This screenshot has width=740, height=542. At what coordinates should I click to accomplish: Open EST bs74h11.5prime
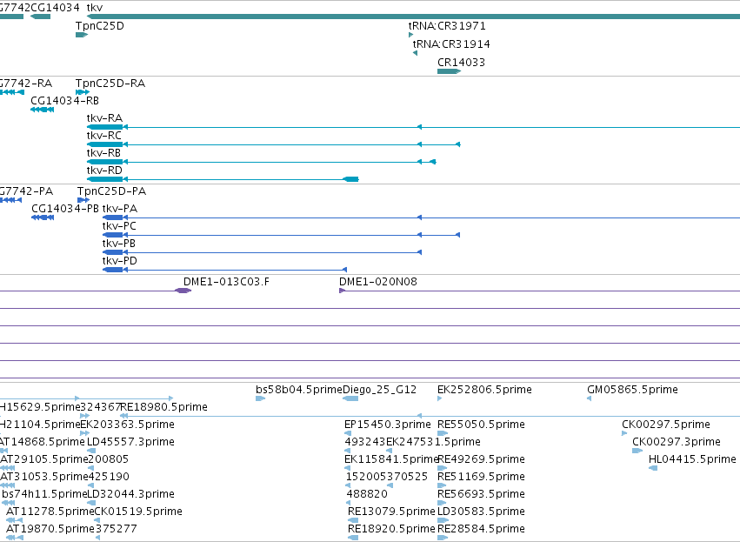click(x=45, y=494)
